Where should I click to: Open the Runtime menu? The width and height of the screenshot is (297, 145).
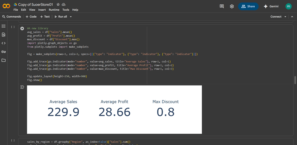click(54, 10)
